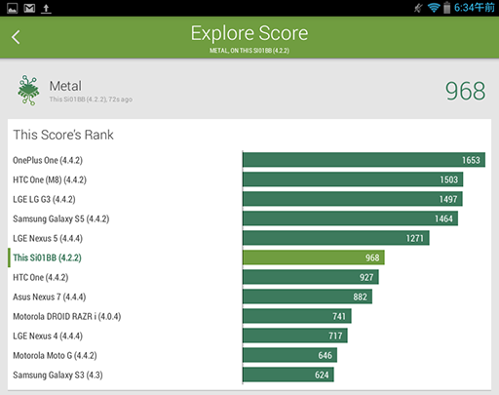
Task: Tap the 1464 score bar
Action: 350,218
